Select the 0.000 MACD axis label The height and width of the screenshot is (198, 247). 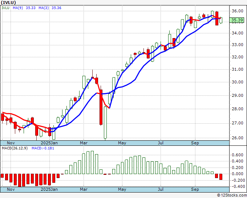[238, 174]
